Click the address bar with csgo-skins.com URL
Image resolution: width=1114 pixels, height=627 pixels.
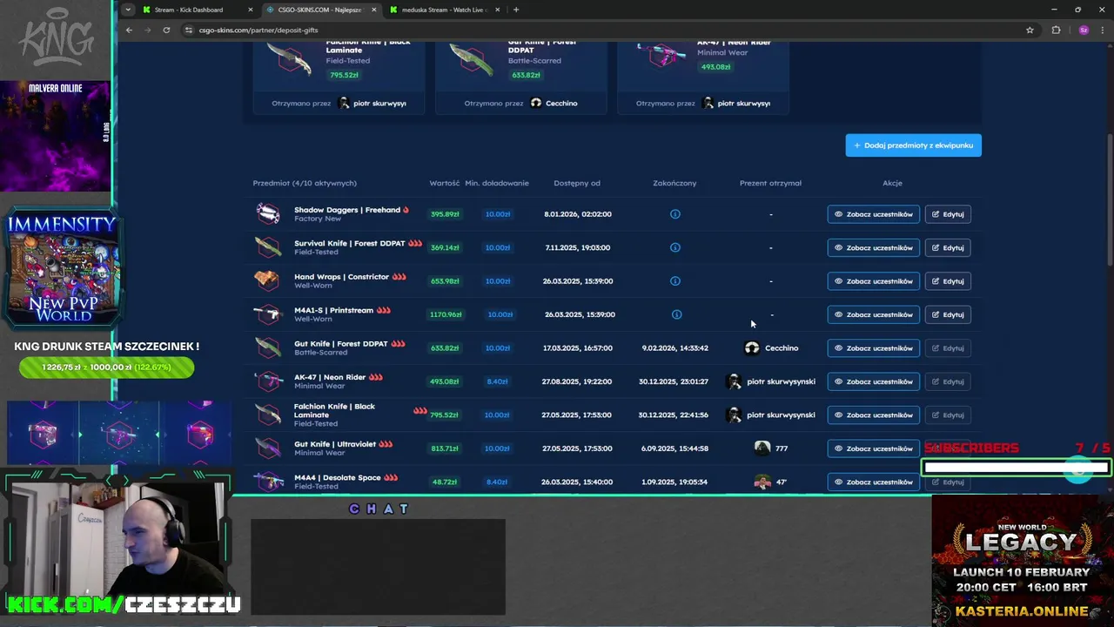pyautogui.click(x=601, y=30)
